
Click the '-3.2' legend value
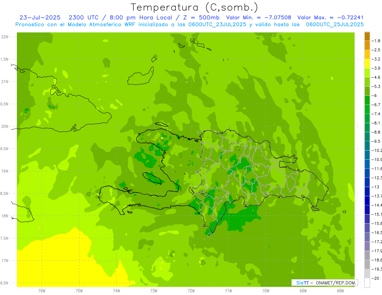tap(376, 59)
